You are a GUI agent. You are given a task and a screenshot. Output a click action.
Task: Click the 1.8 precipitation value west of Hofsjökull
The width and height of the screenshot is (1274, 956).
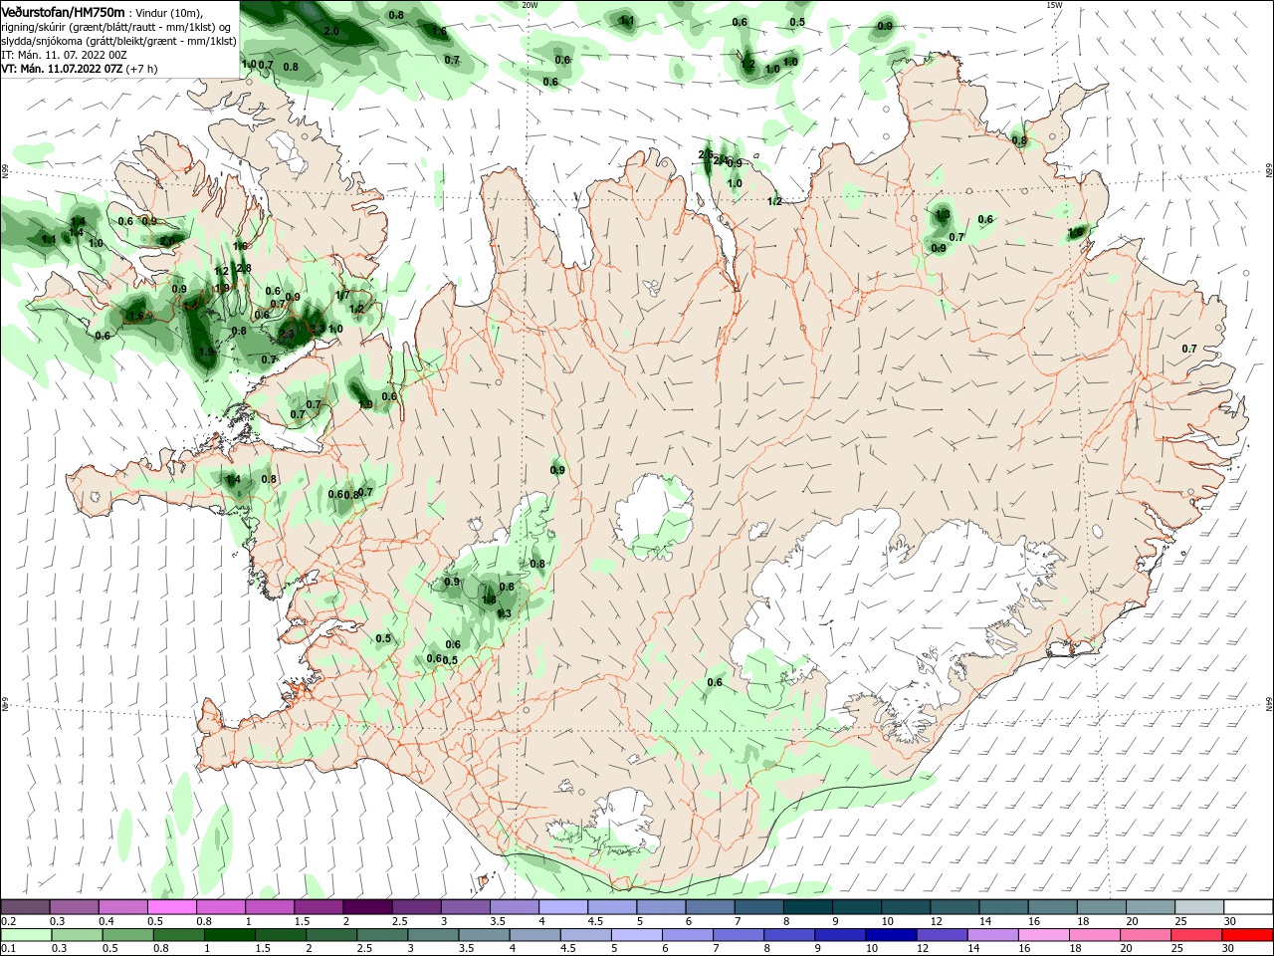coord(489,599)
